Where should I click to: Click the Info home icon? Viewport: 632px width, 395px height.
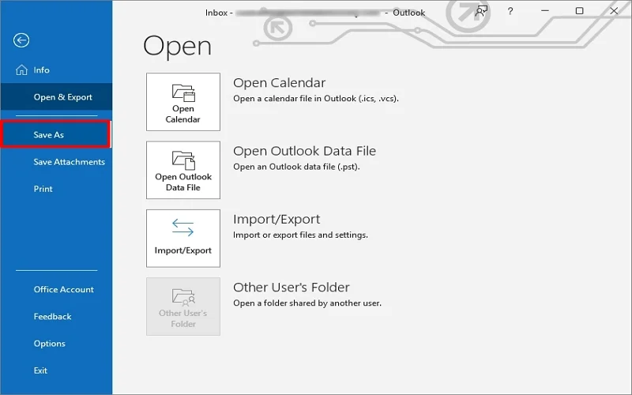21,70
